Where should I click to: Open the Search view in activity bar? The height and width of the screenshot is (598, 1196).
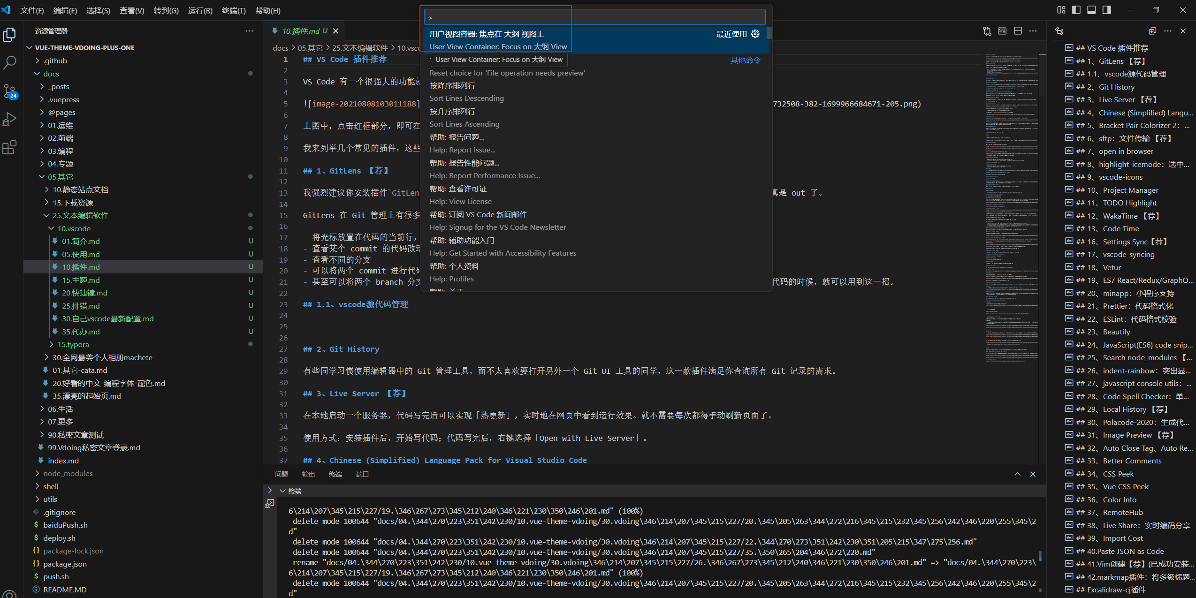point(9,63)
